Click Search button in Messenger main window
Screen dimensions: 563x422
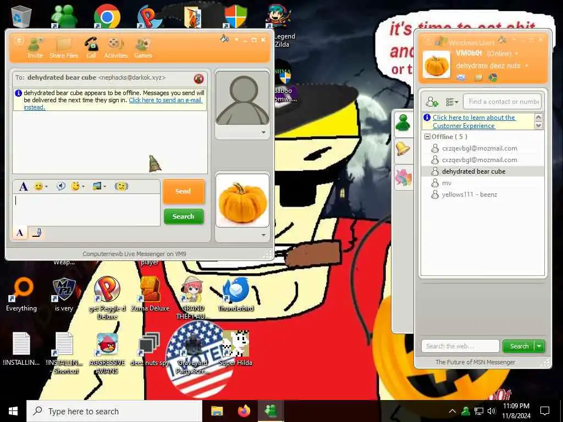point(519,346)
